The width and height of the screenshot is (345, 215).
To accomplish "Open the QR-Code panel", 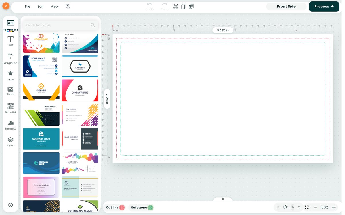I will (11, 108).
